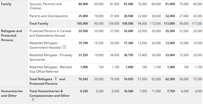The width and height of the screenshot is (203, 104).
Task: Click the Parents and Grandparents row label
Action: (x=48, y=16)
